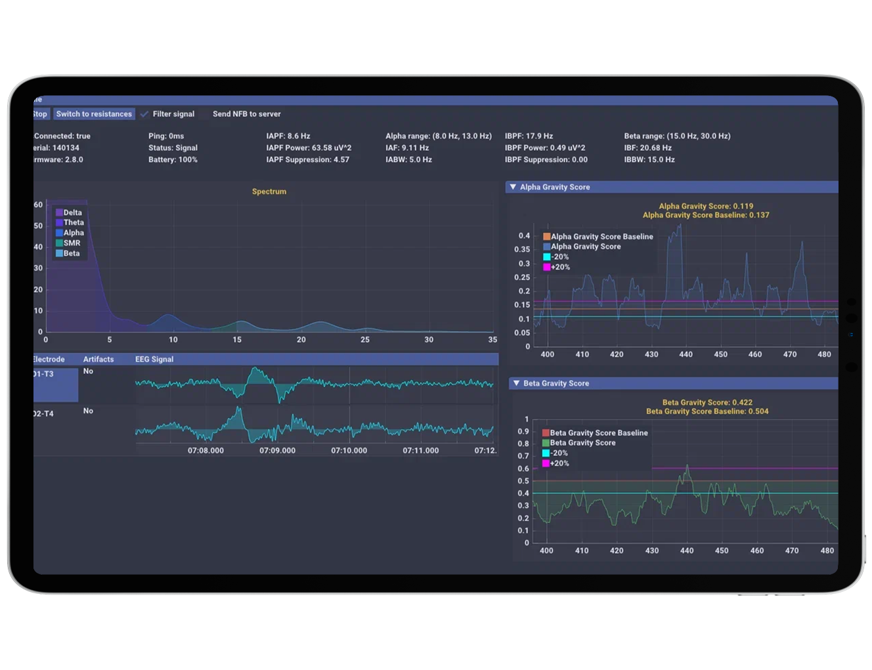Collapse the Alpha Gravity Score panel
This screenshot has height=670, width=872.
click(513, 187)
